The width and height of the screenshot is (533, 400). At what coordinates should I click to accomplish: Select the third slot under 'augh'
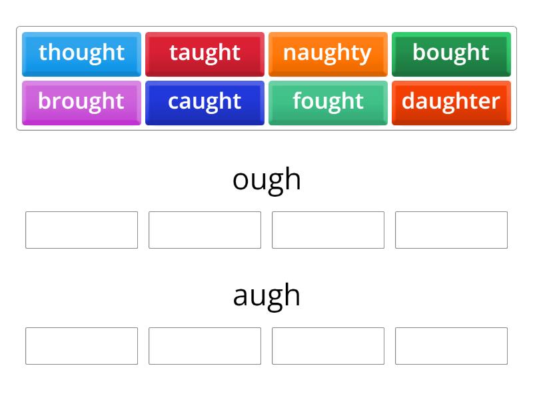click(x=328, y=346)
